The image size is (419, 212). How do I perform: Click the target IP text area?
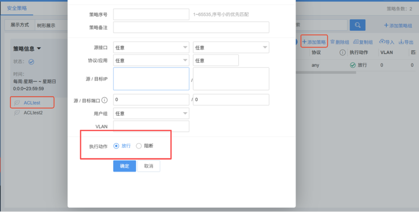point(231,79)
